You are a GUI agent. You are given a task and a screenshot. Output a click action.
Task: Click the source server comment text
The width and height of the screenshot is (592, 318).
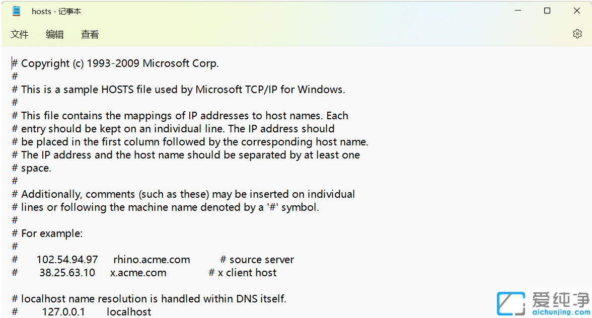click(257, 260)
